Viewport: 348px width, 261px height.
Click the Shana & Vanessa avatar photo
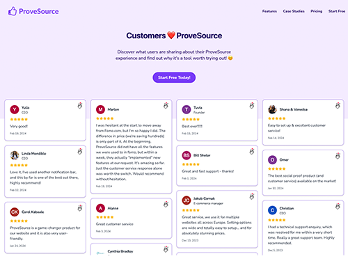tap(272, 109)
